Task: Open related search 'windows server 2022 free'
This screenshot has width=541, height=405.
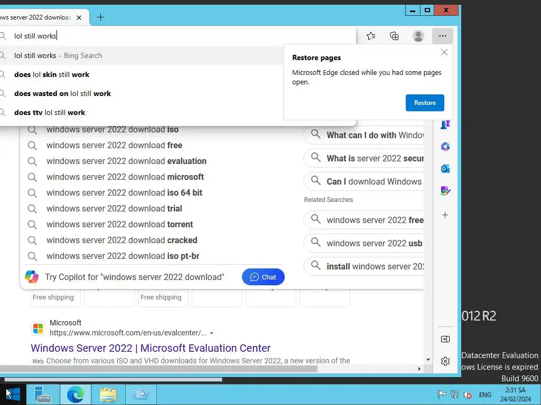Action: point(364,220)
